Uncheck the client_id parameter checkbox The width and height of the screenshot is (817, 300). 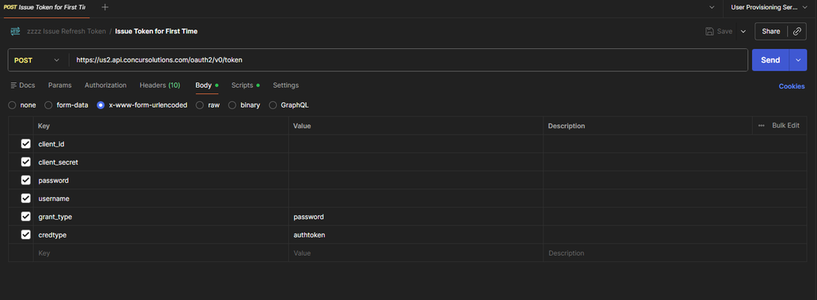tap(25, 143)
